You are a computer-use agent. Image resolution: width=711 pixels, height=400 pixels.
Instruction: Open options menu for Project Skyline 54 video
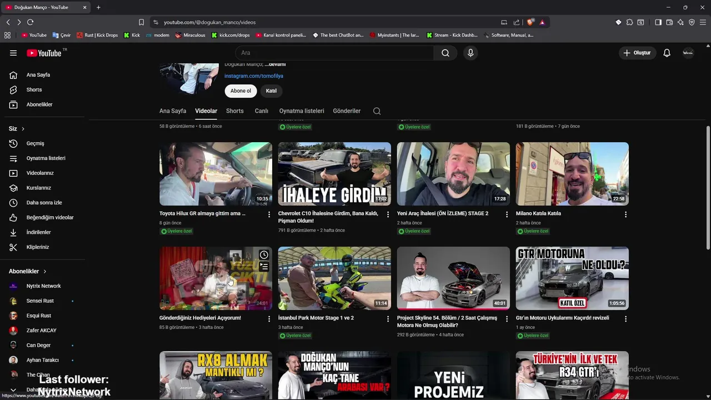click(507, 319)
